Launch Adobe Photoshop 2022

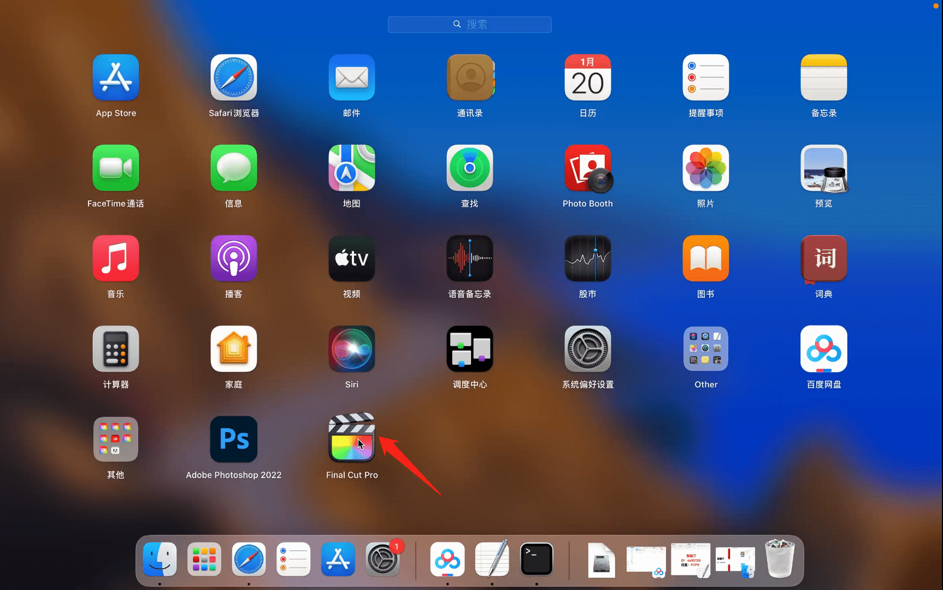234,439
